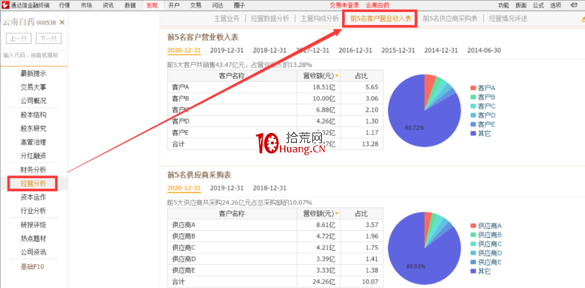Switch to the 主营业务 tab
This screenshot has height=288, width=585.
227,19
